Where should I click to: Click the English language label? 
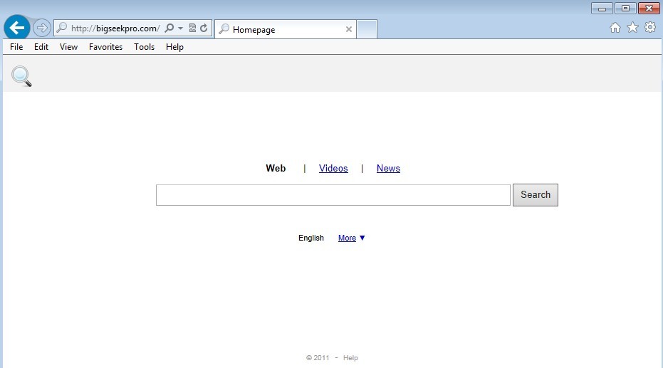tap(310, 238)
